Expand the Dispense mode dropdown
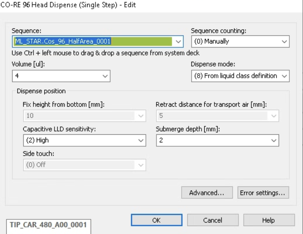The image size is (303, 234). pyautogui.click(x=240, y=76)
